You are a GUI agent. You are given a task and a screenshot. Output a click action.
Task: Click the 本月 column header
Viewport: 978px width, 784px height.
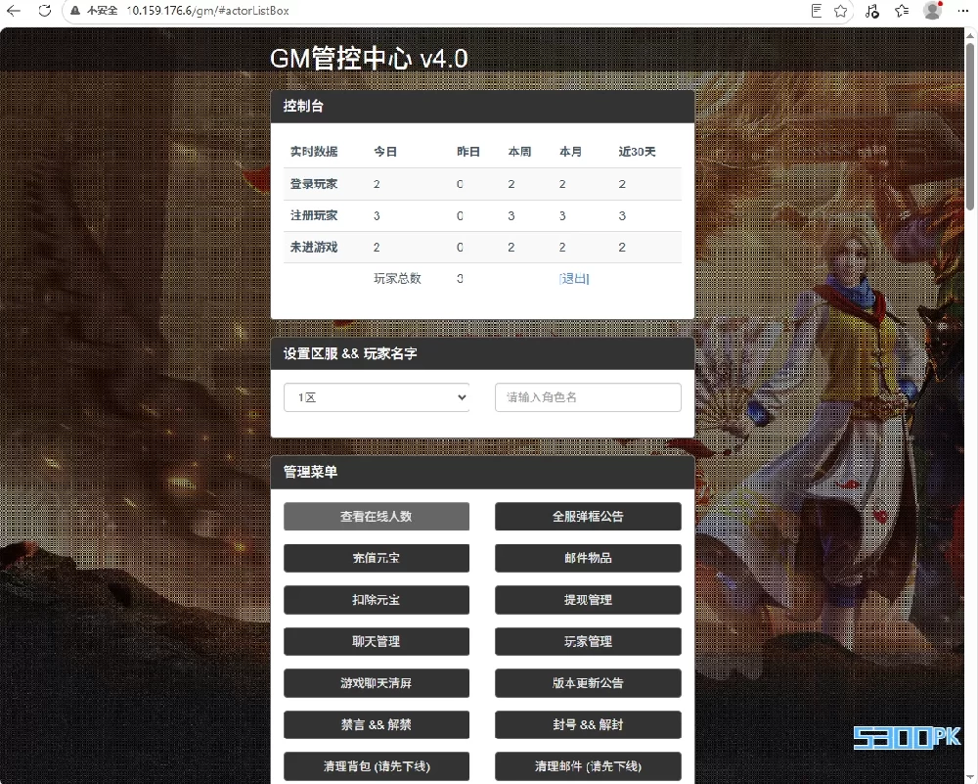571,152
